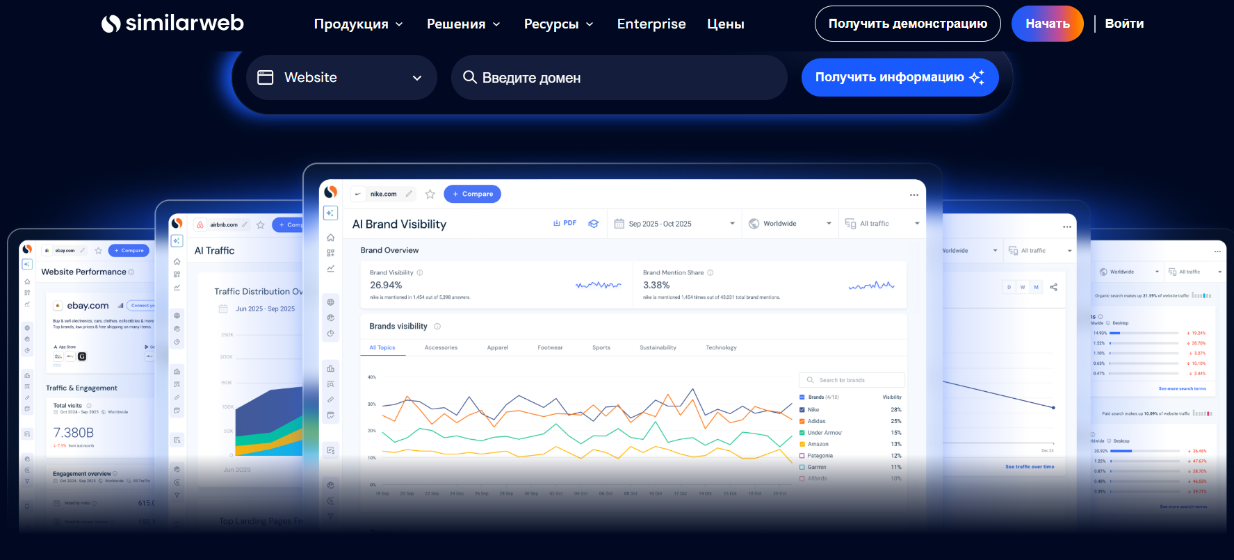
Task: Click the Brand Visibility sparkline chart
Action: pos(599,285)
